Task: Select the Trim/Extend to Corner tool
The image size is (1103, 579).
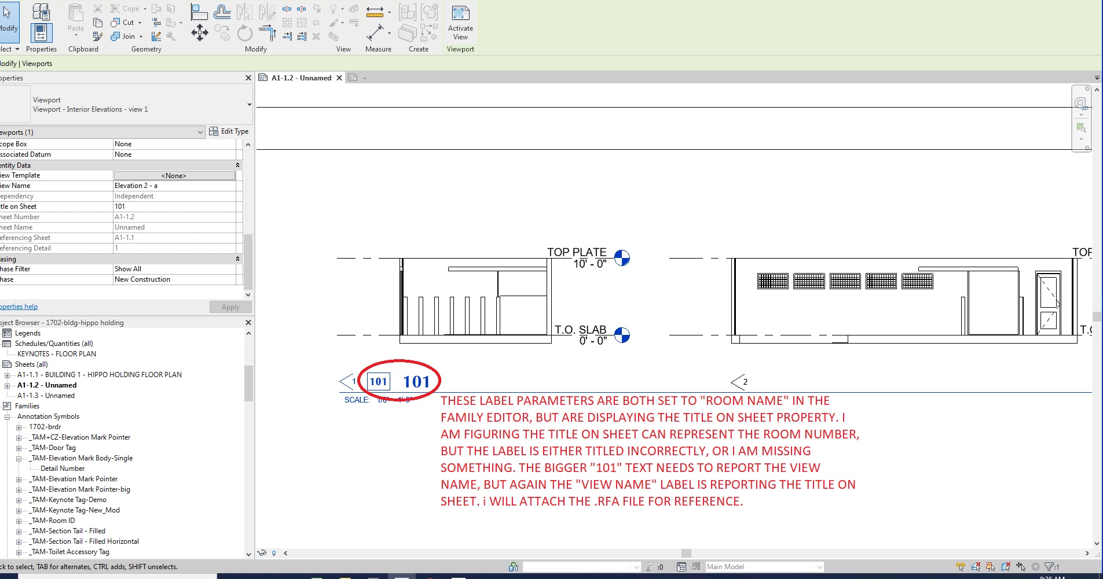Action: click(267, 33)
